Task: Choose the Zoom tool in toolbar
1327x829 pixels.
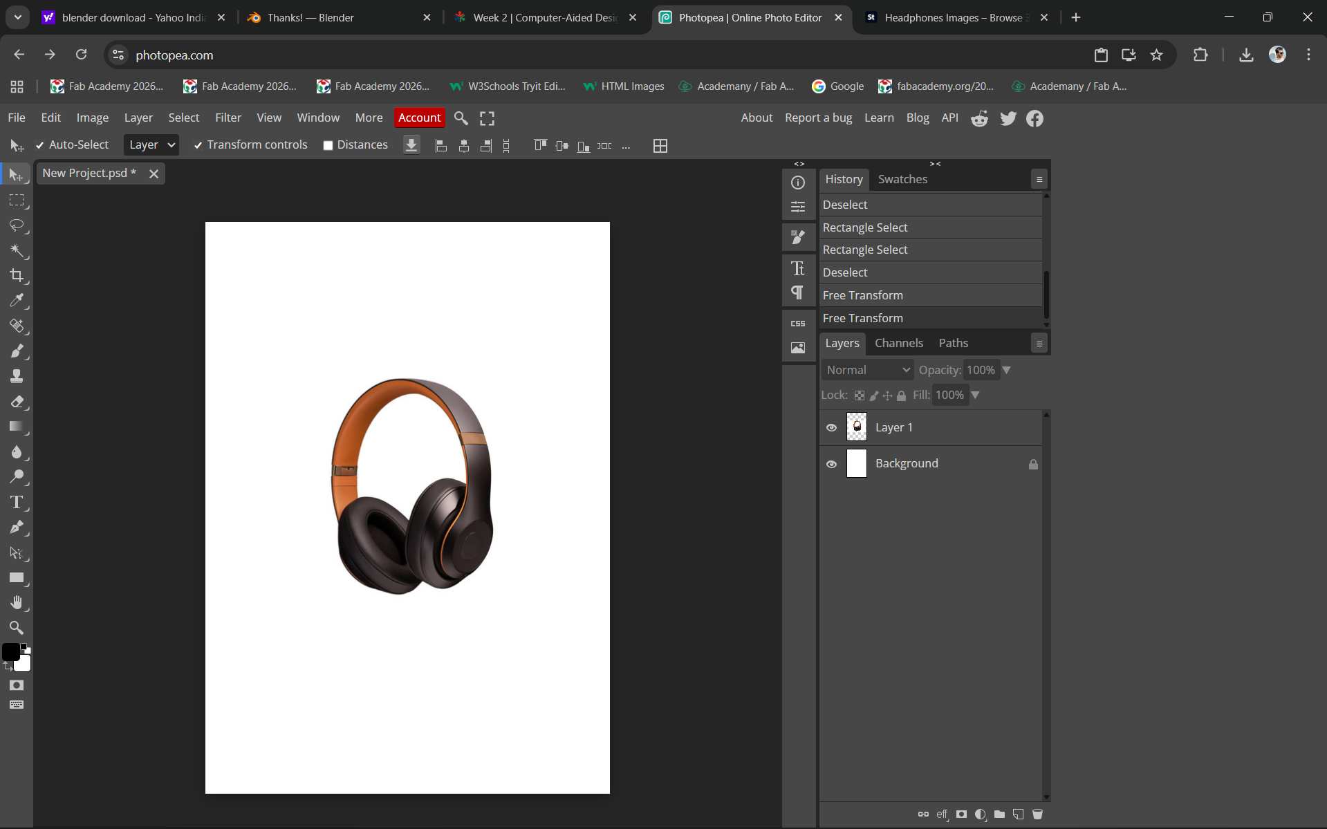Action: [17, 628]
